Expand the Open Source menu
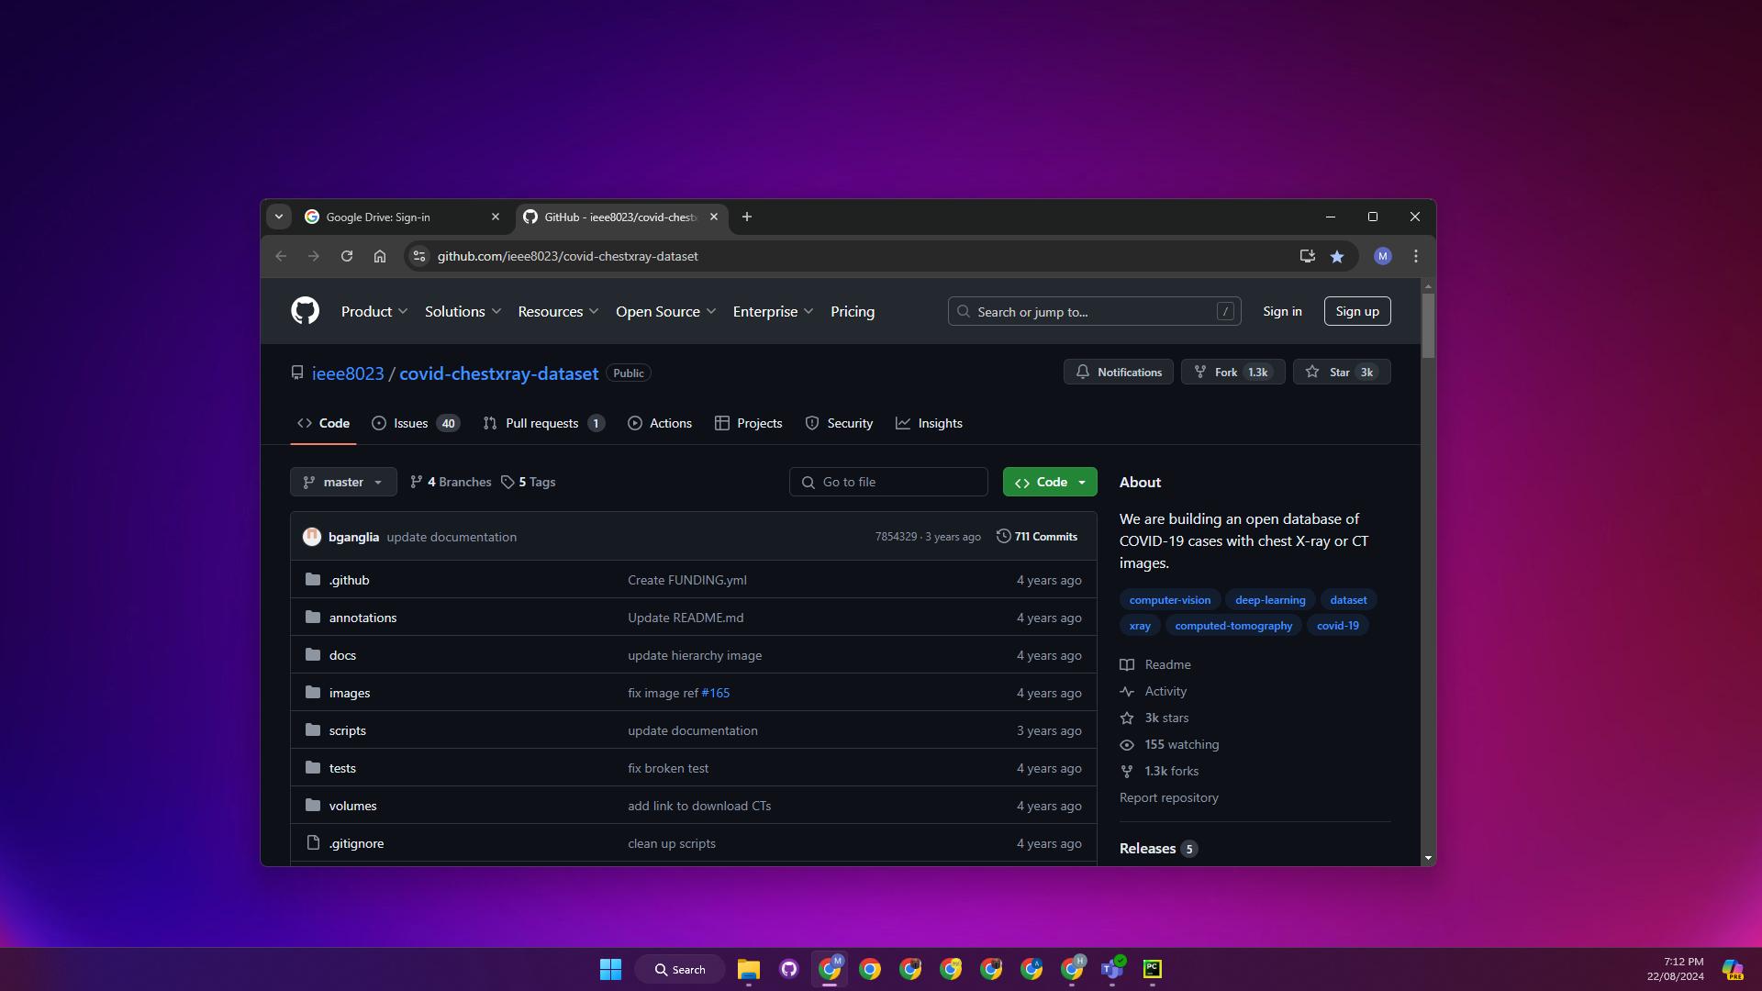The image size is (1762, 991). click(665, 311)
